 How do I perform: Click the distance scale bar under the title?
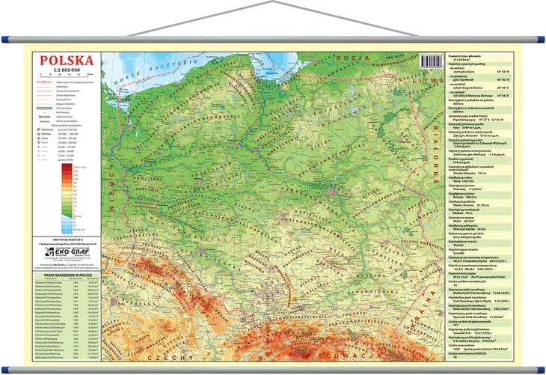pos(65,75)
